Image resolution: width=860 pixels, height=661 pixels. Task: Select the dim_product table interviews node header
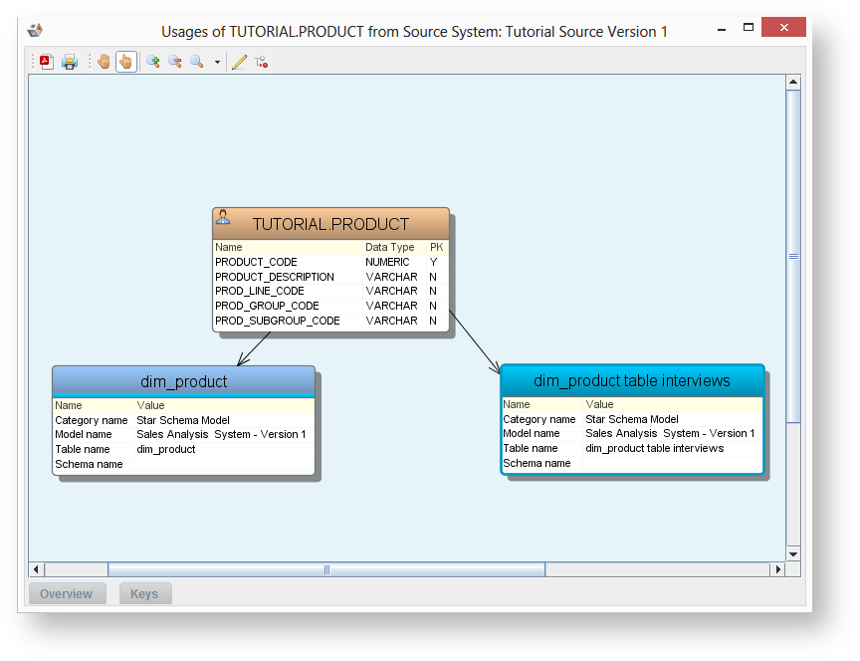tap(632, 380)
